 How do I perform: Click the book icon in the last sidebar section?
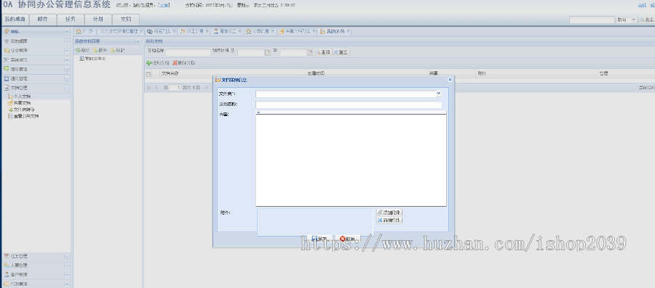(x=7, y=284)
